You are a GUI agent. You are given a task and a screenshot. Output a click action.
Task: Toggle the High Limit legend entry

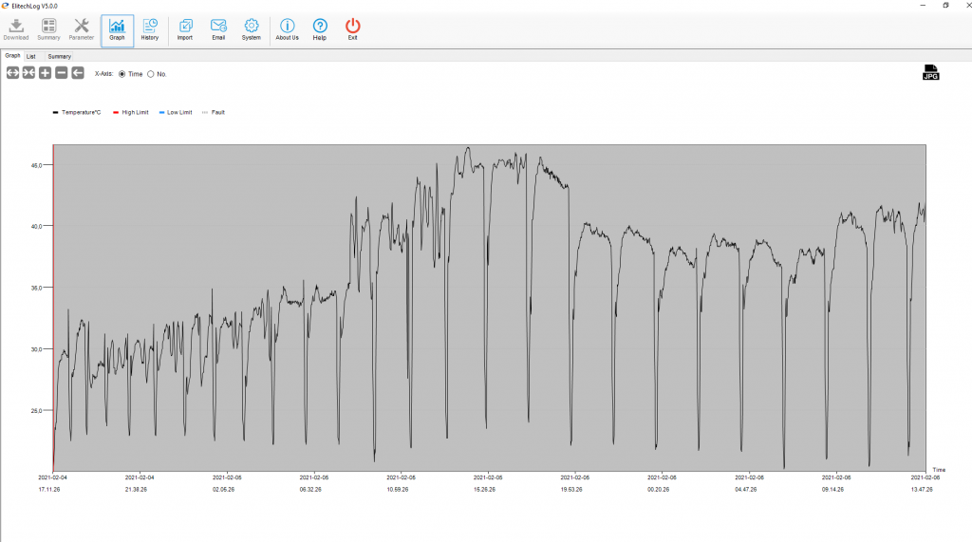[131, 112]
